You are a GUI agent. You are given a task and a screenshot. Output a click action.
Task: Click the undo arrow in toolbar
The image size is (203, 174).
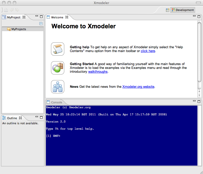(12, 10)
